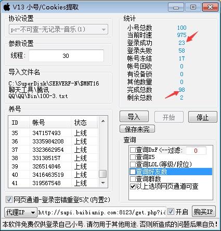The image size is (221, 231).
Task: Open the 代理IP dropdown
Action: 21,212
